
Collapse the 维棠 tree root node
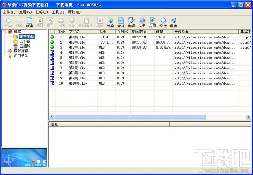(x=5, y=32)
